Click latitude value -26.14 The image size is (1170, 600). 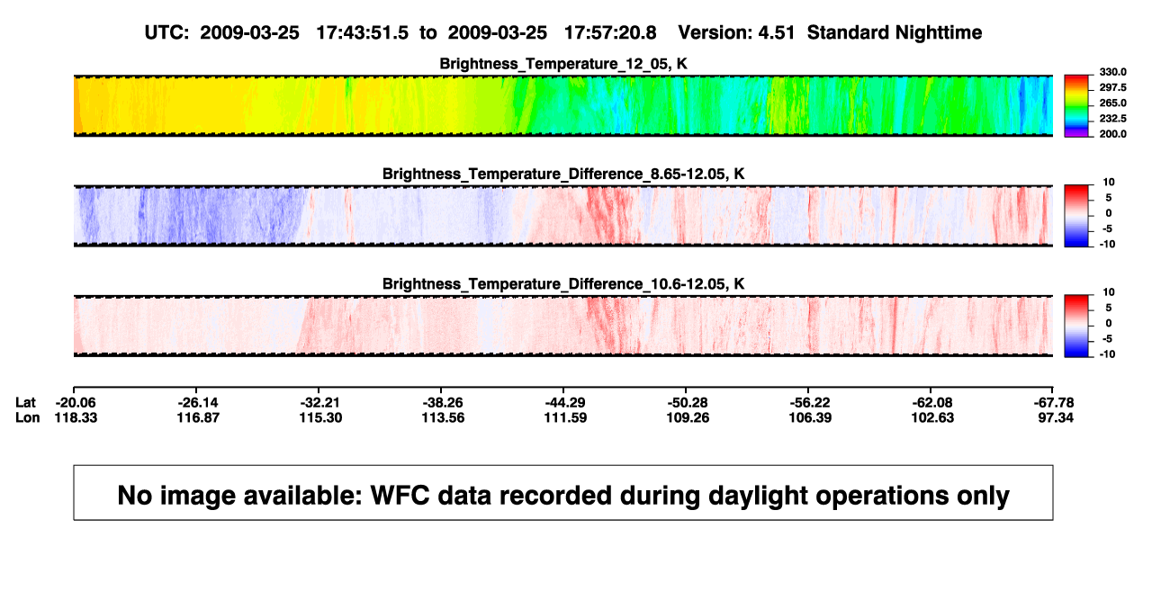coord(196,402)
